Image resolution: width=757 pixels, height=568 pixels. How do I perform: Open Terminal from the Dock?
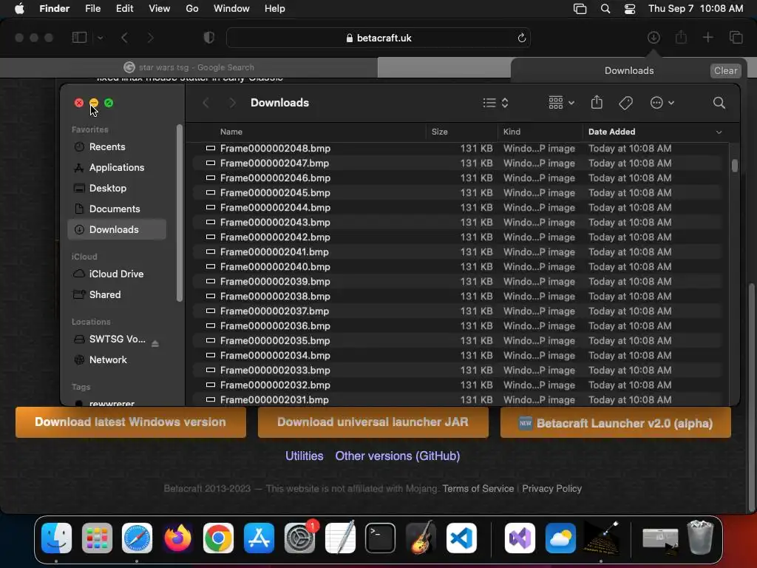[380, 538]
